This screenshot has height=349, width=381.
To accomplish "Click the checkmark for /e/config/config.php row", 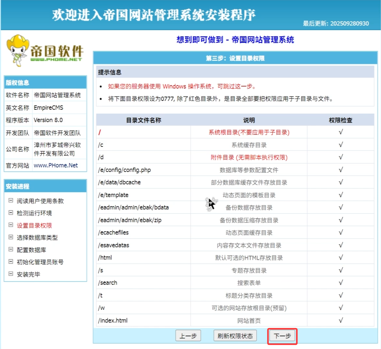I will click(x=340, y=170).
